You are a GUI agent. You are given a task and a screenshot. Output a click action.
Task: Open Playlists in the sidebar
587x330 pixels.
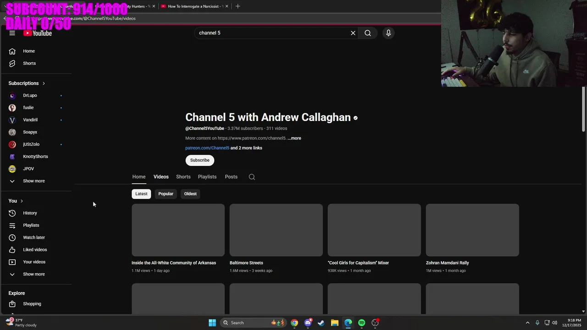point(36,225)
